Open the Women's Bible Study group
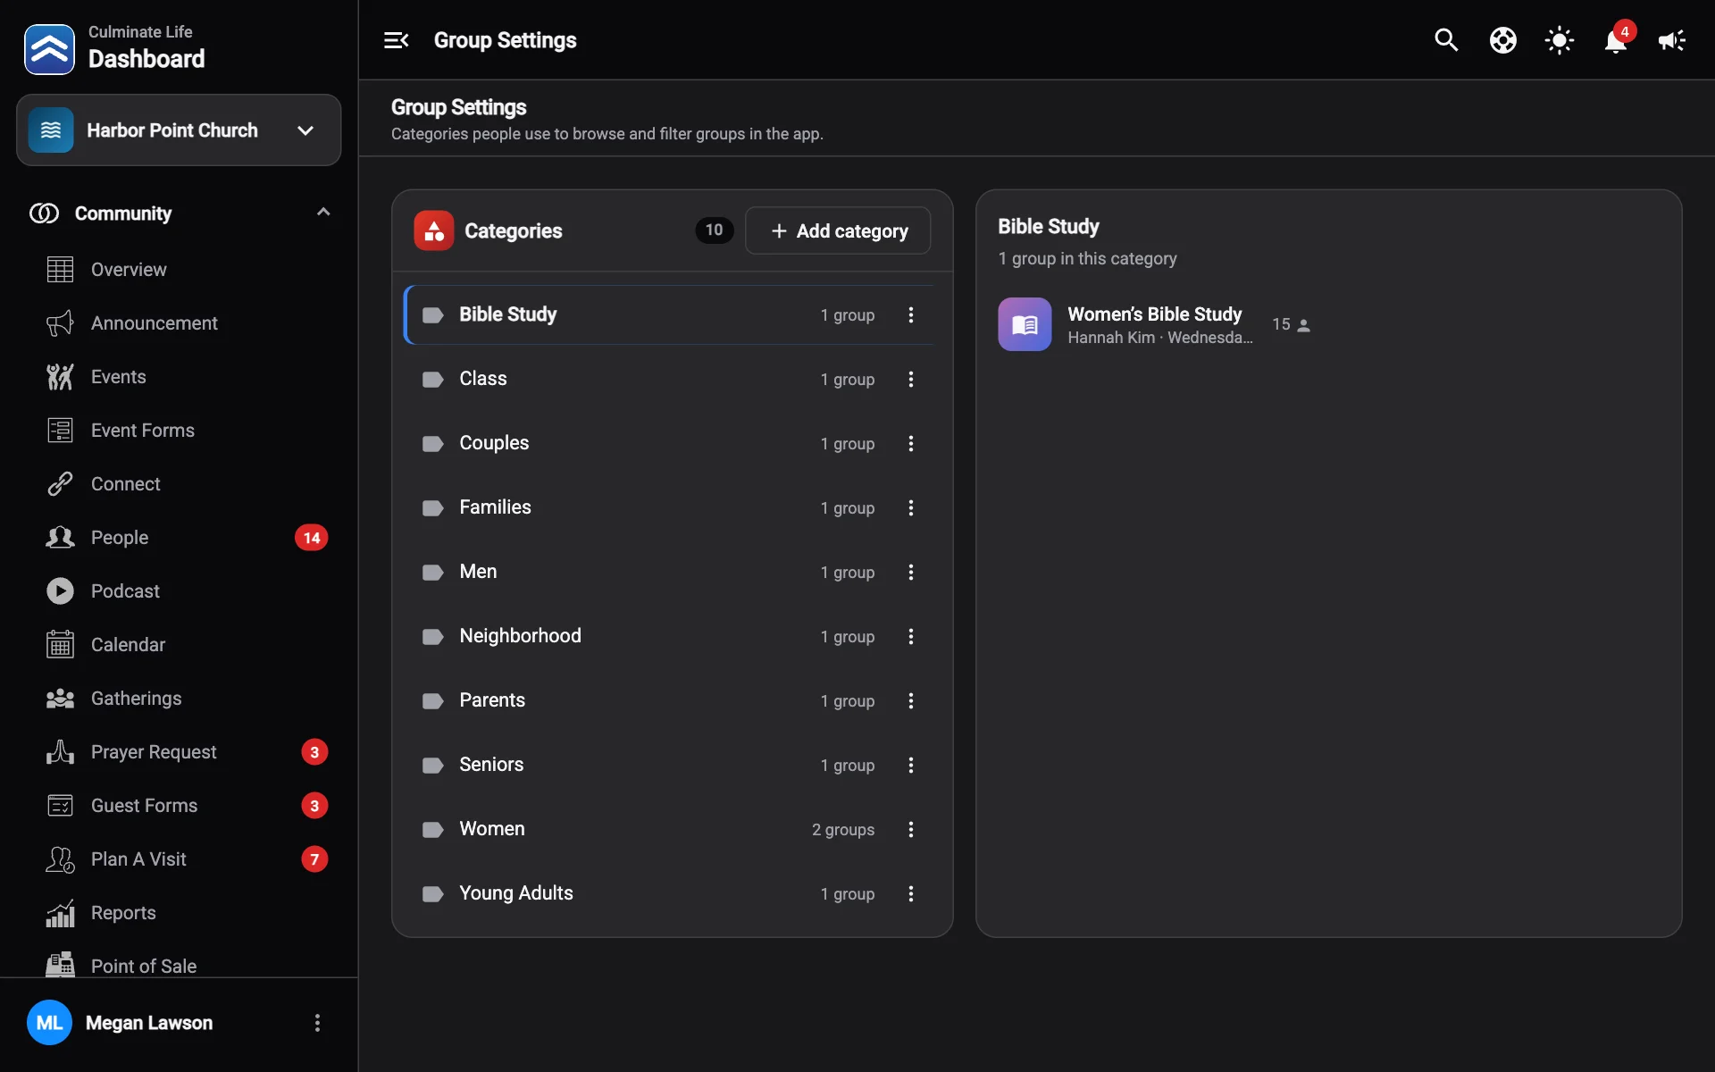This screenshot has height=1072, width=1715. [x=1155, y=324]
